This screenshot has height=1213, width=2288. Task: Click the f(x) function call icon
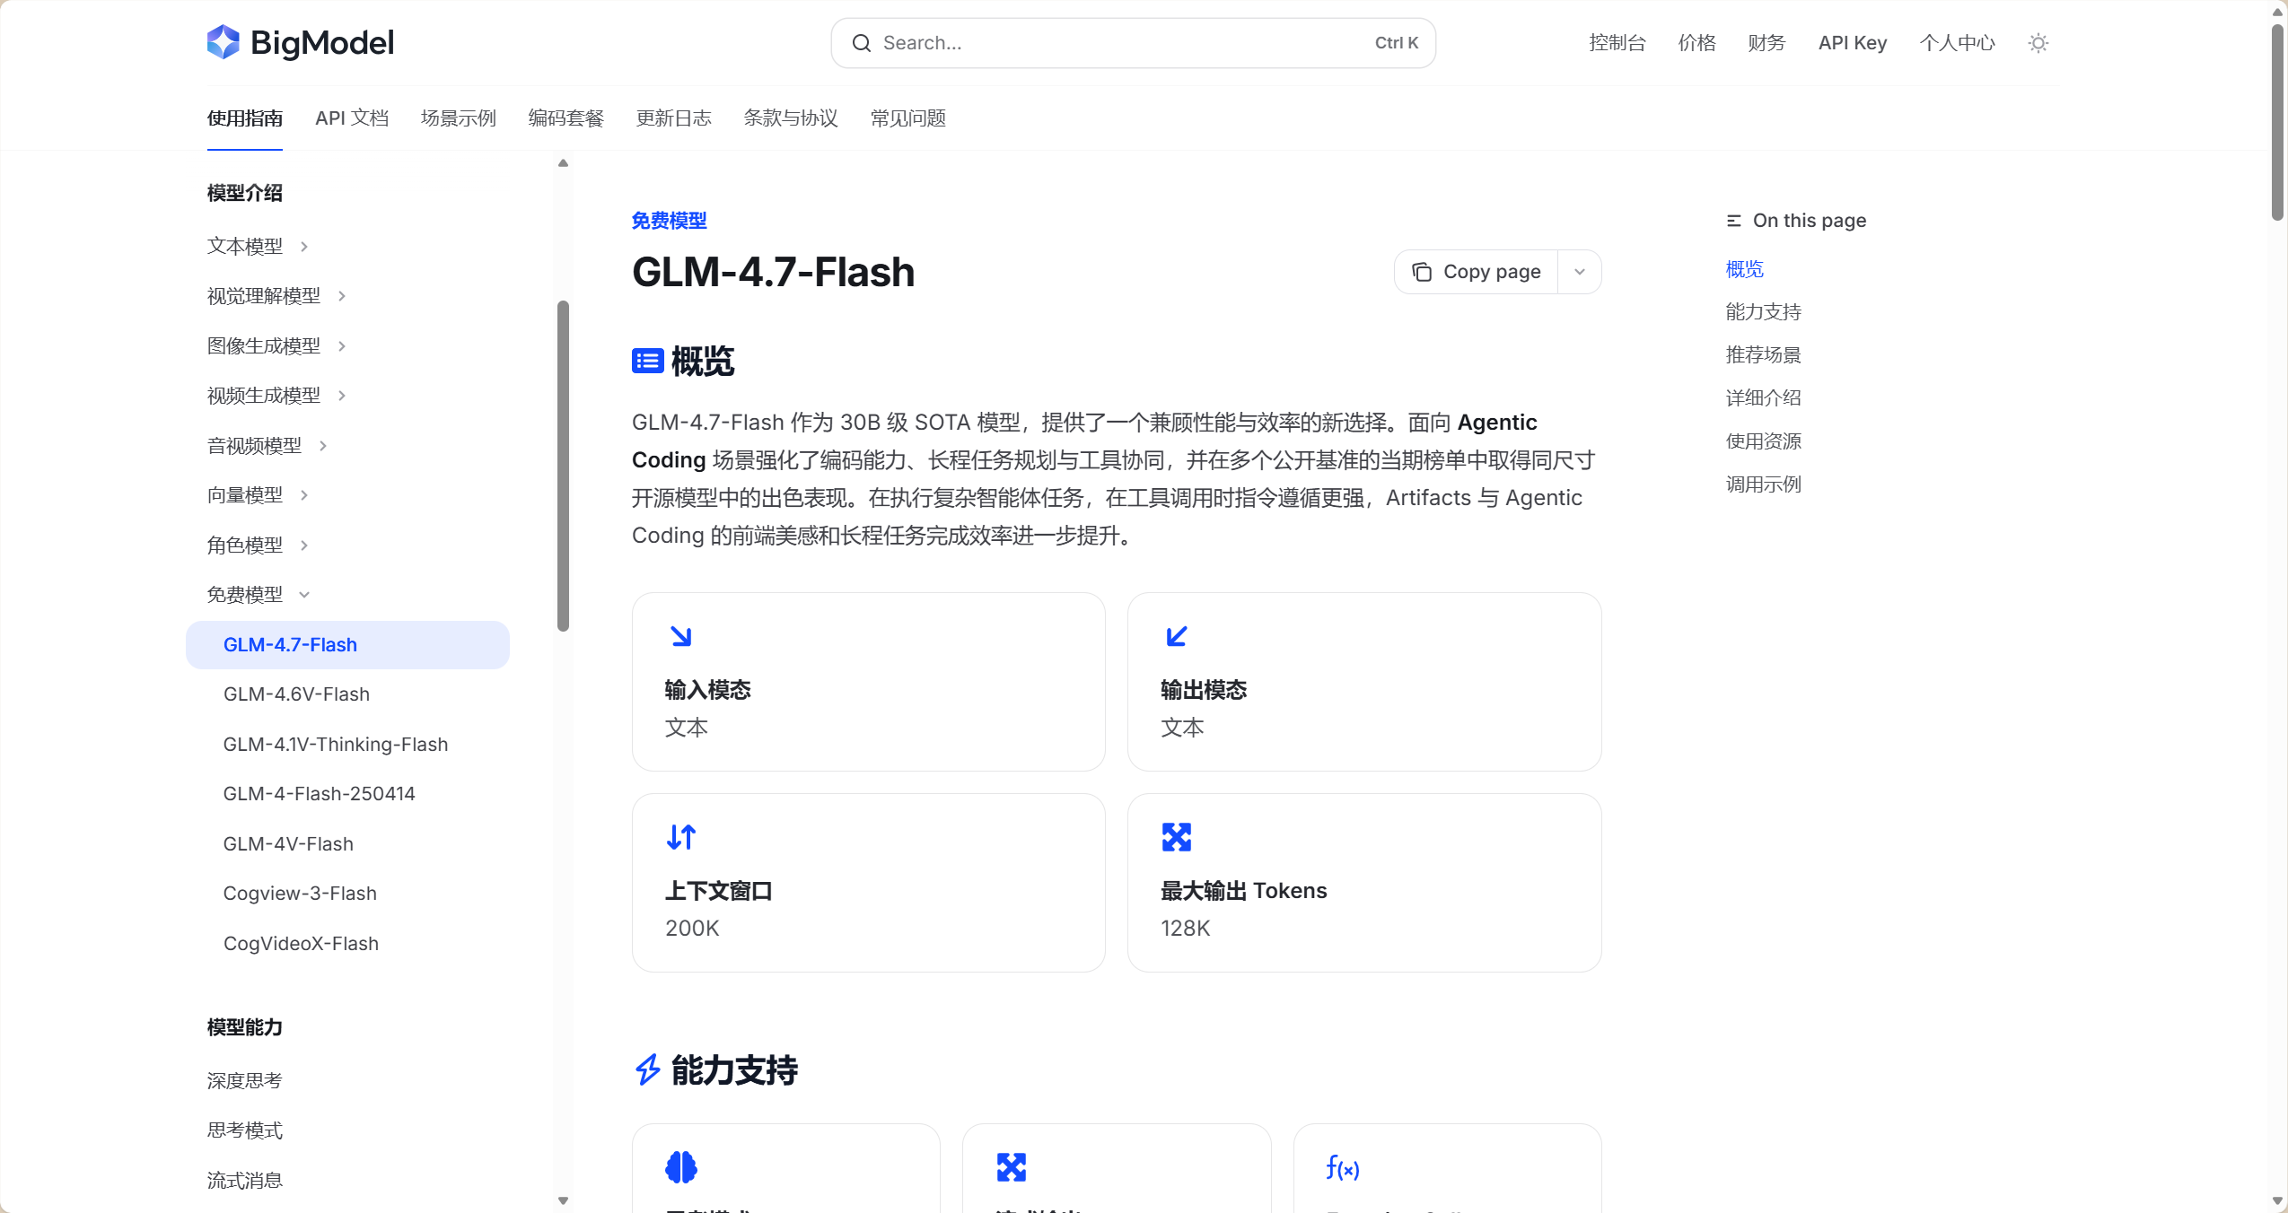(x=1343, y=1167)
